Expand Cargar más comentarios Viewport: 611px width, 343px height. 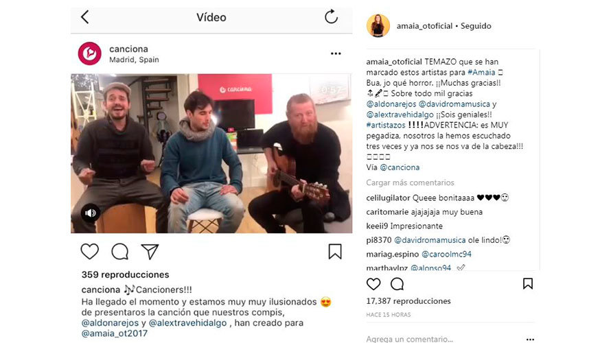coord(410,182)
